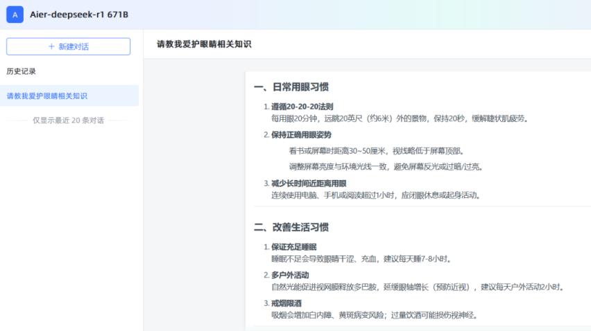The width and height of the screenshot is (591, 331).
Task: Click the 历史记录 sidebar label
Action: point(21,71)
